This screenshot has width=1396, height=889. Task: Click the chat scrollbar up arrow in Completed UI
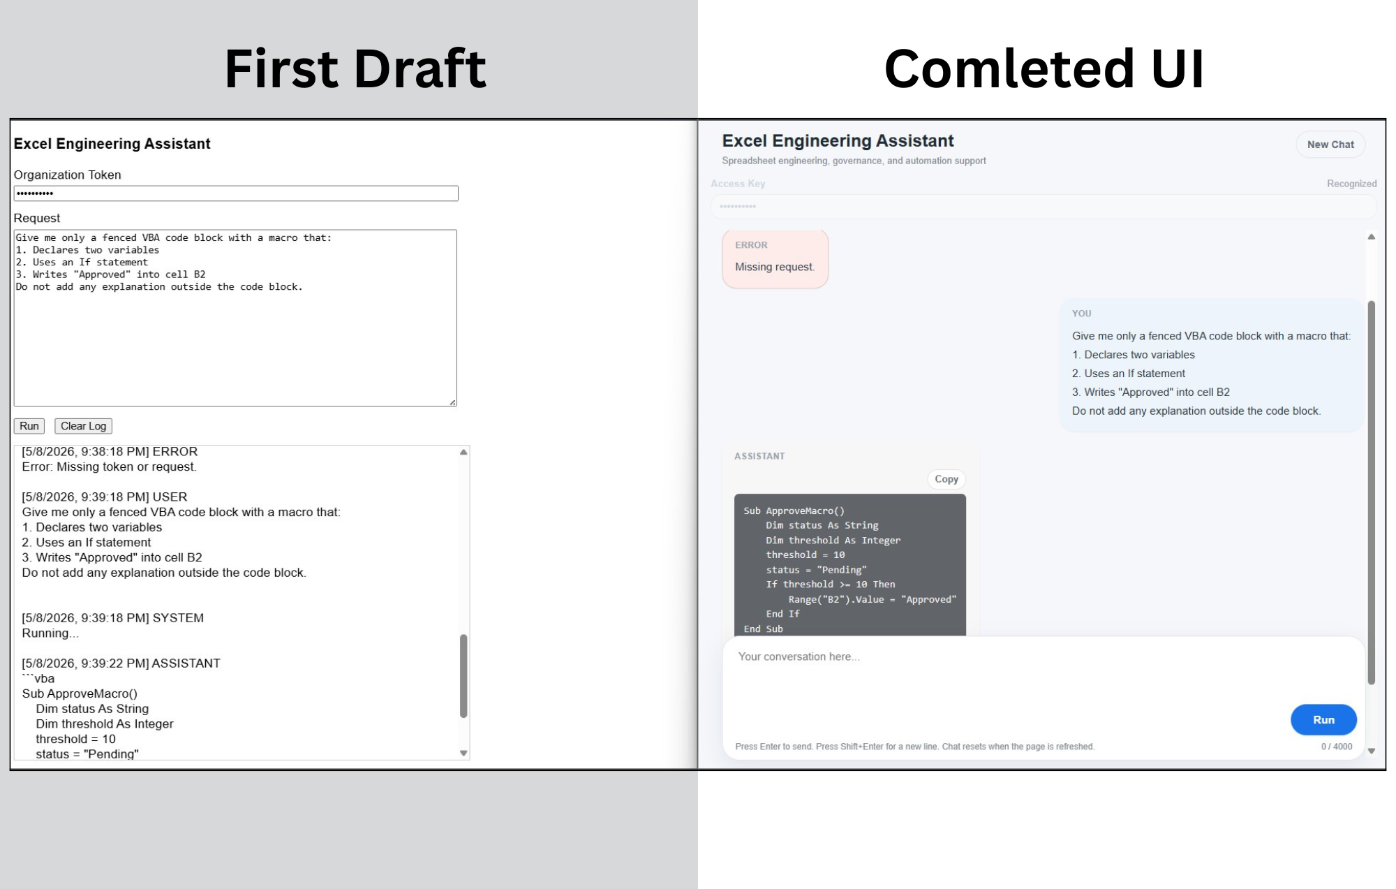1371,237
